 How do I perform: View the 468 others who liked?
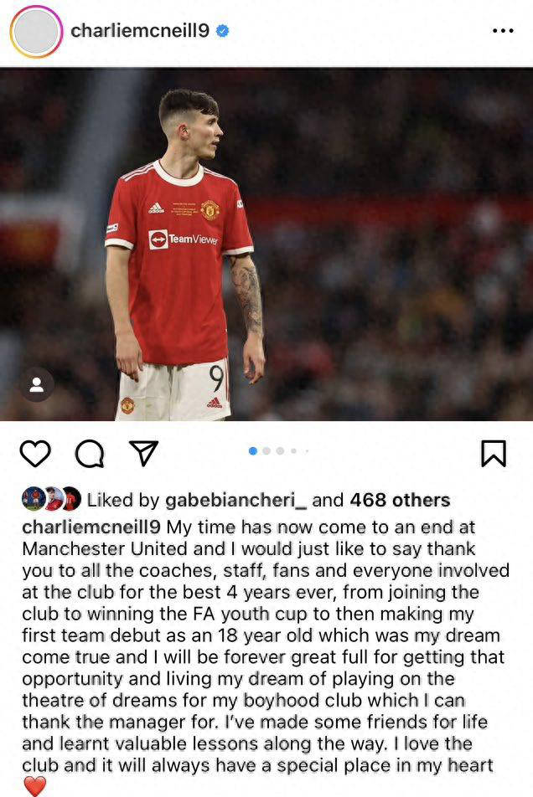point(400,500)
